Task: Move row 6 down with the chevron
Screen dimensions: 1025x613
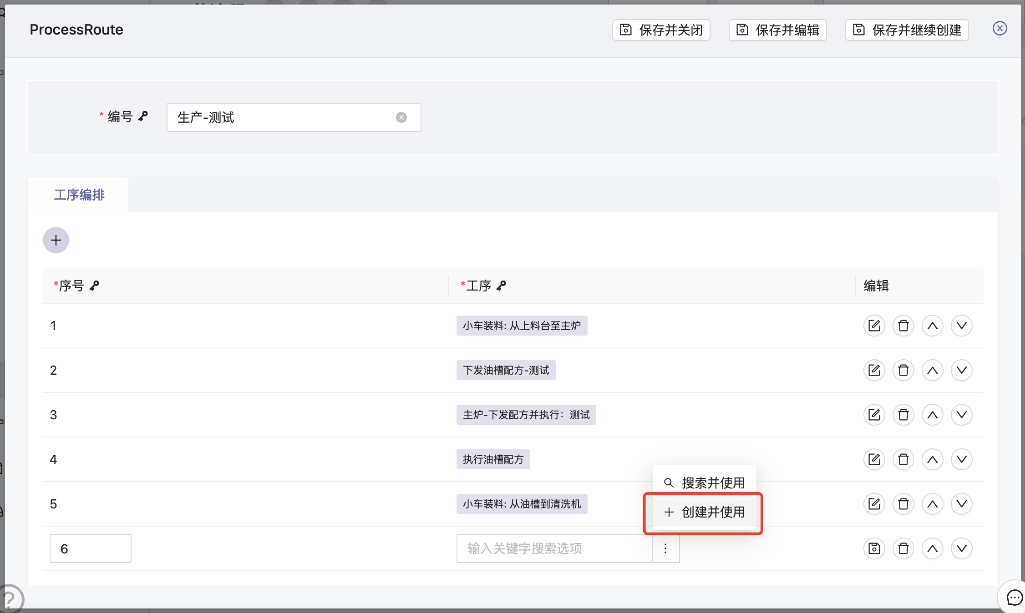Action: 961,548
